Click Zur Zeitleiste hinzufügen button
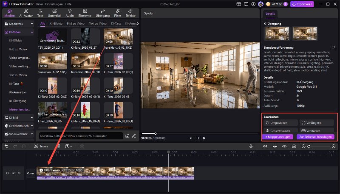This screenshot has width=340, height=194. point(316,137)
